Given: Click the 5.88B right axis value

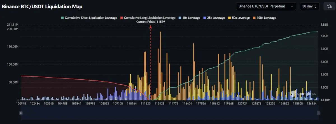Looking at the screenshot, I should (x=324, y=25).
